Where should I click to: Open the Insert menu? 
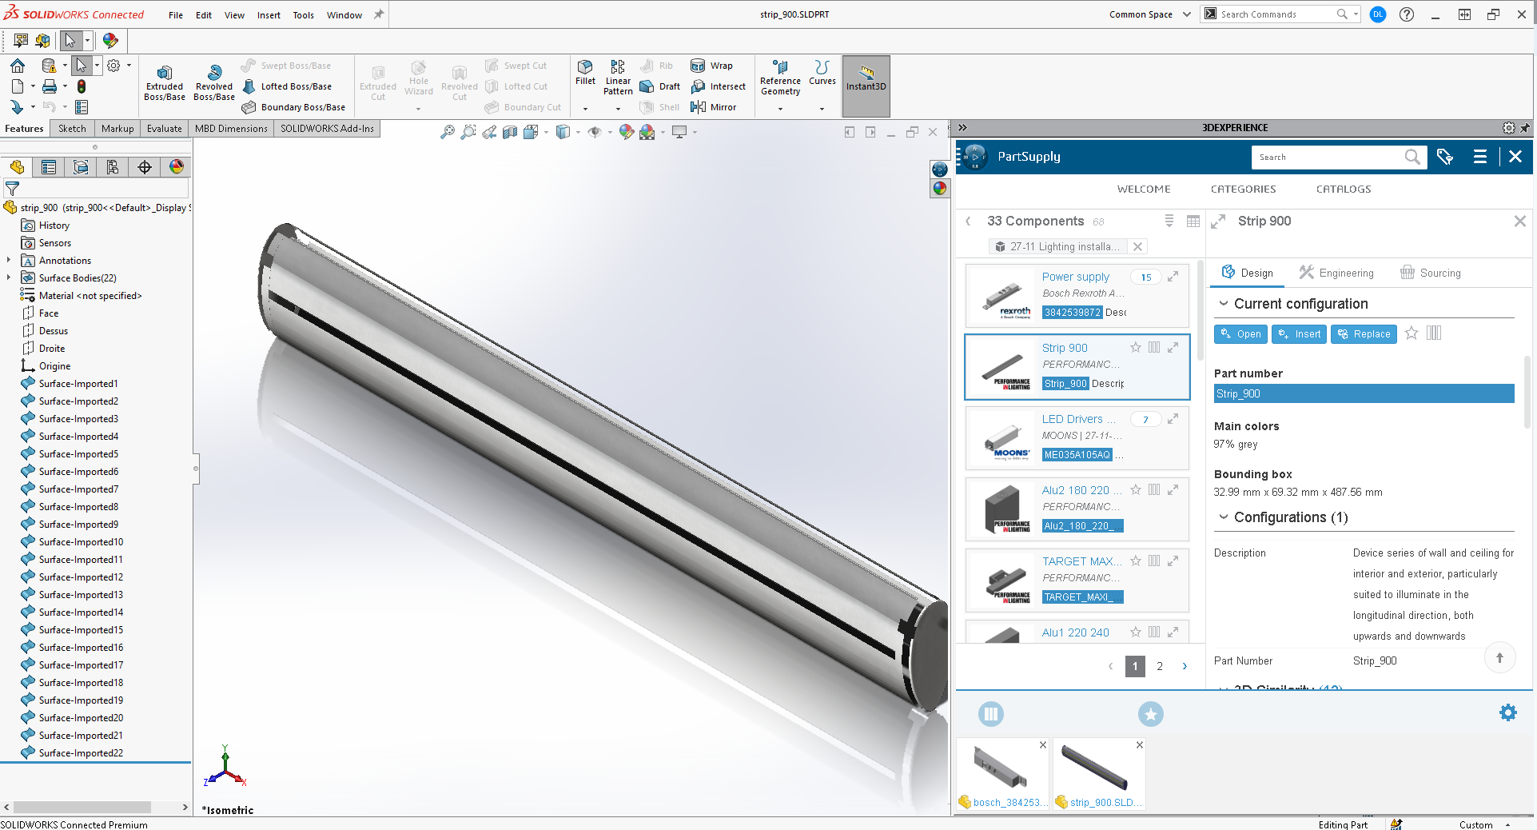pyautogui.click(x=269, y=15)
